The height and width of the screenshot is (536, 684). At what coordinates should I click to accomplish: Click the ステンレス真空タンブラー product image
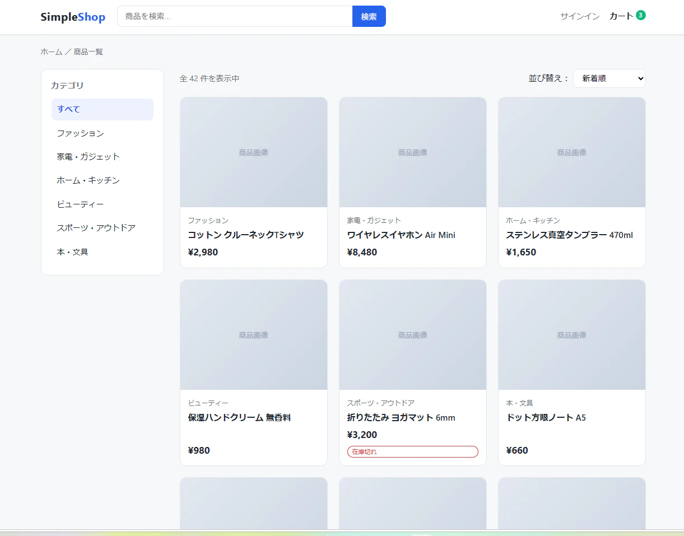click(572, 152)
